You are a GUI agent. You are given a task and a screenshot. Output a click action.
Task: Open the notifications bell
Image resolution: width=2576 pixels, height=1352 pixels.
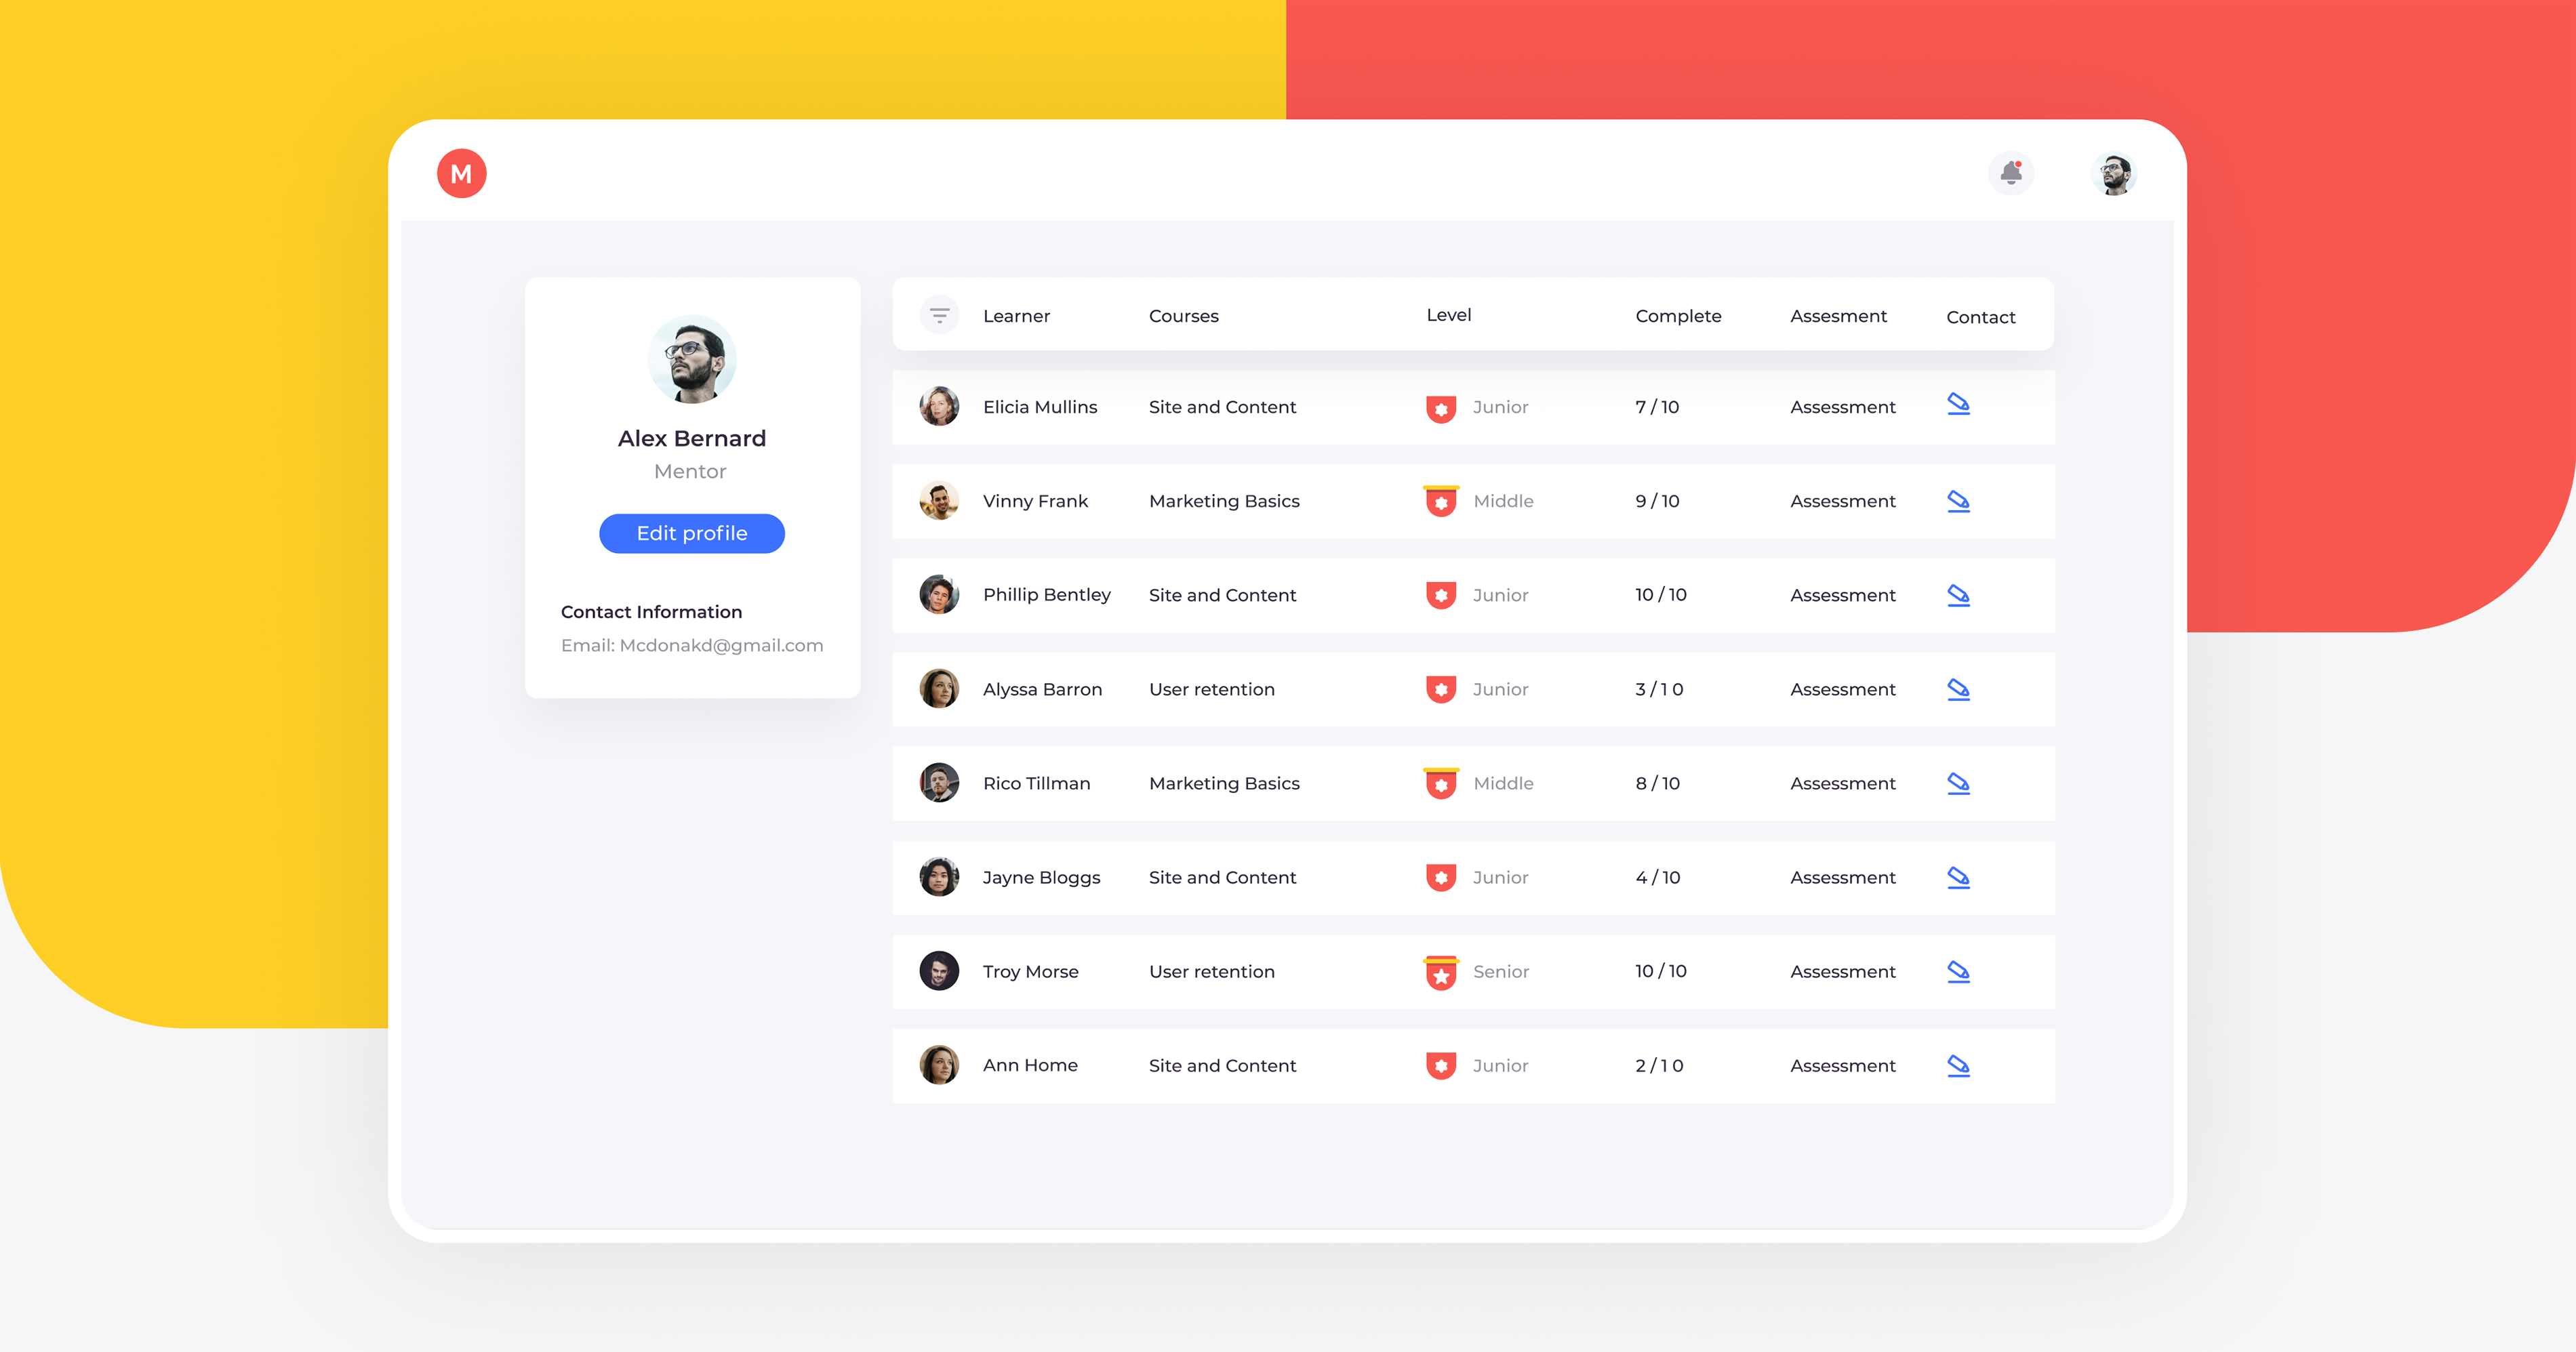[2011, 174]
